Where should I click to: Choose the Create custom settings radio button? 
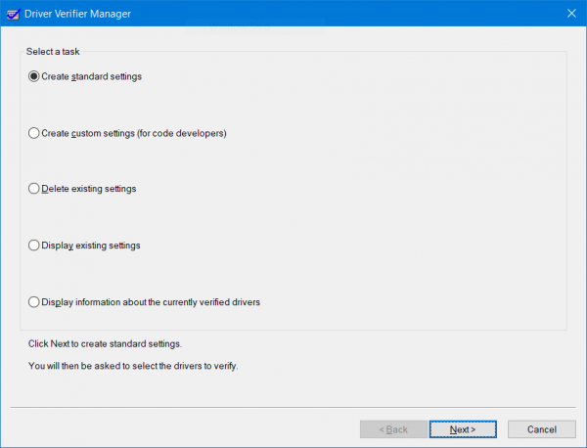click(34, 133)
